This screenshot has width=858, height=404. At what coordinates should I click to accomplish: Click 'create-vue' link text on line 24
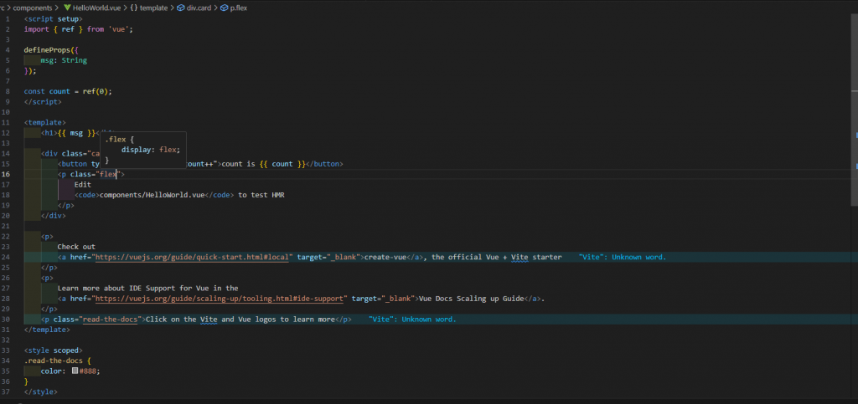pyautogui.click(x=385, y=257)
